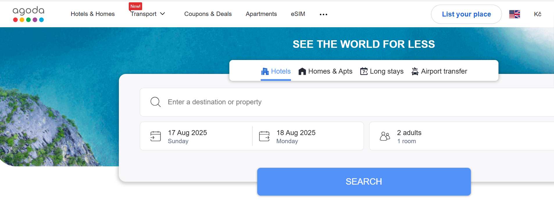Expand the Transport dropdown menu
This screenshot has height=222, width=554.
148,14
